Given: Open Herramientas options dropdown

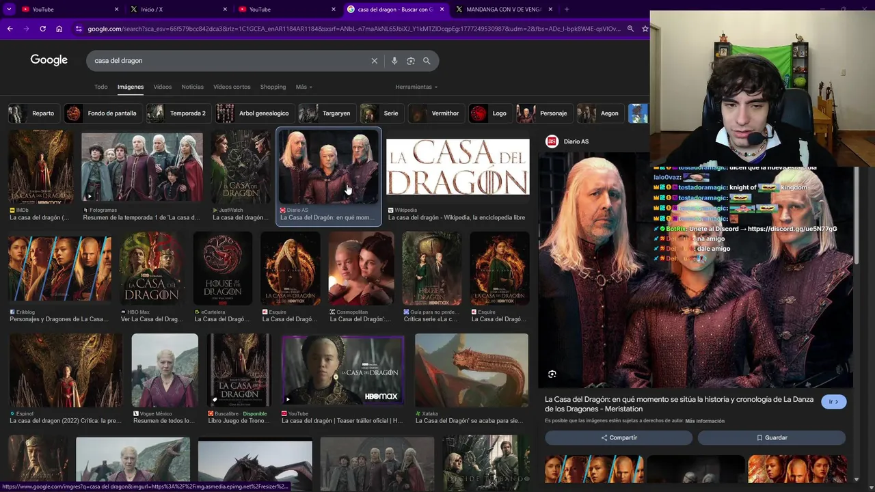Looking at the screenshot, I should 416,87.
